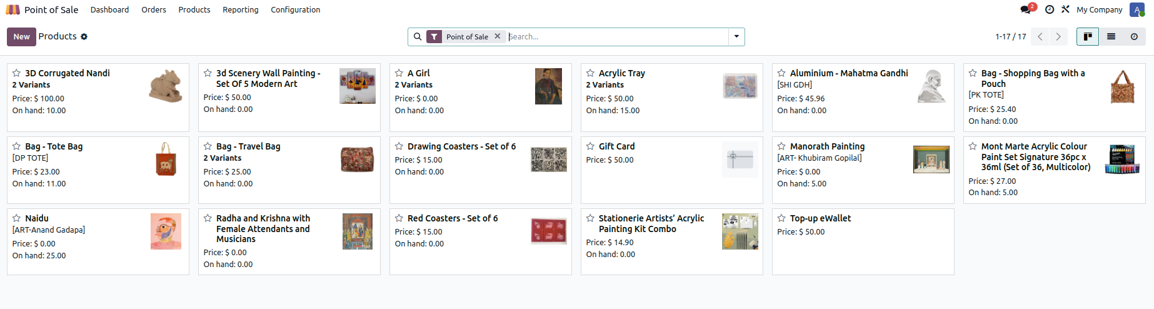Switch to activity view
The height and width of the screenshot is (309, 1154).
click(1134, 36)
